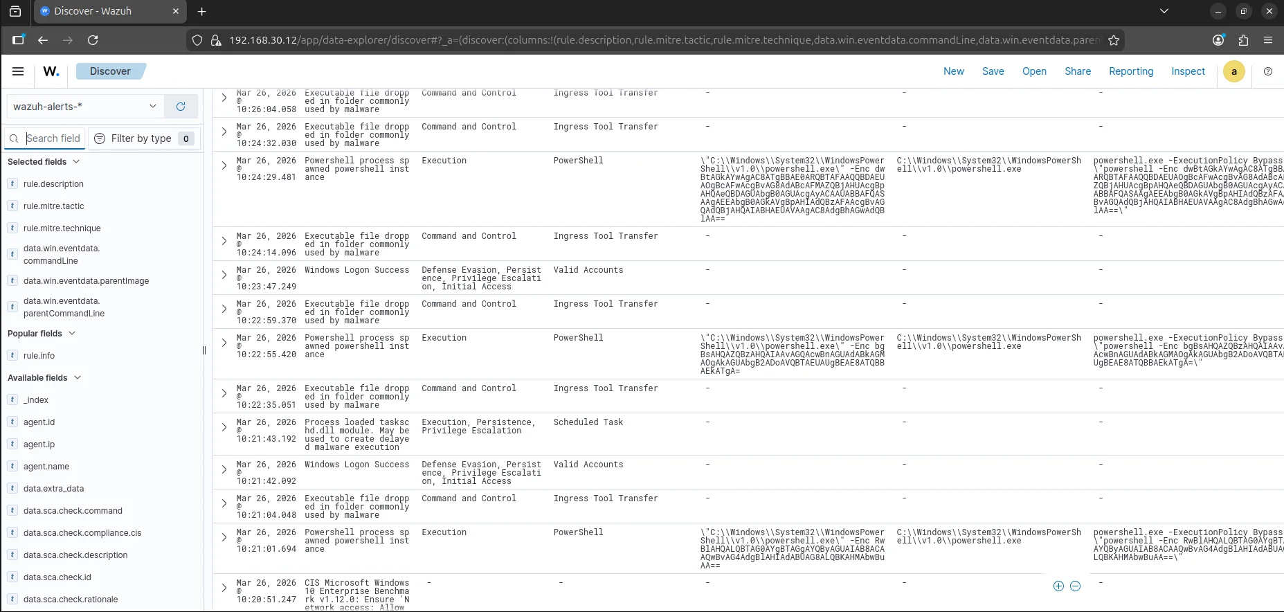
Task: Click the filter-for-value plus icon
Action: click(1058, 586)
